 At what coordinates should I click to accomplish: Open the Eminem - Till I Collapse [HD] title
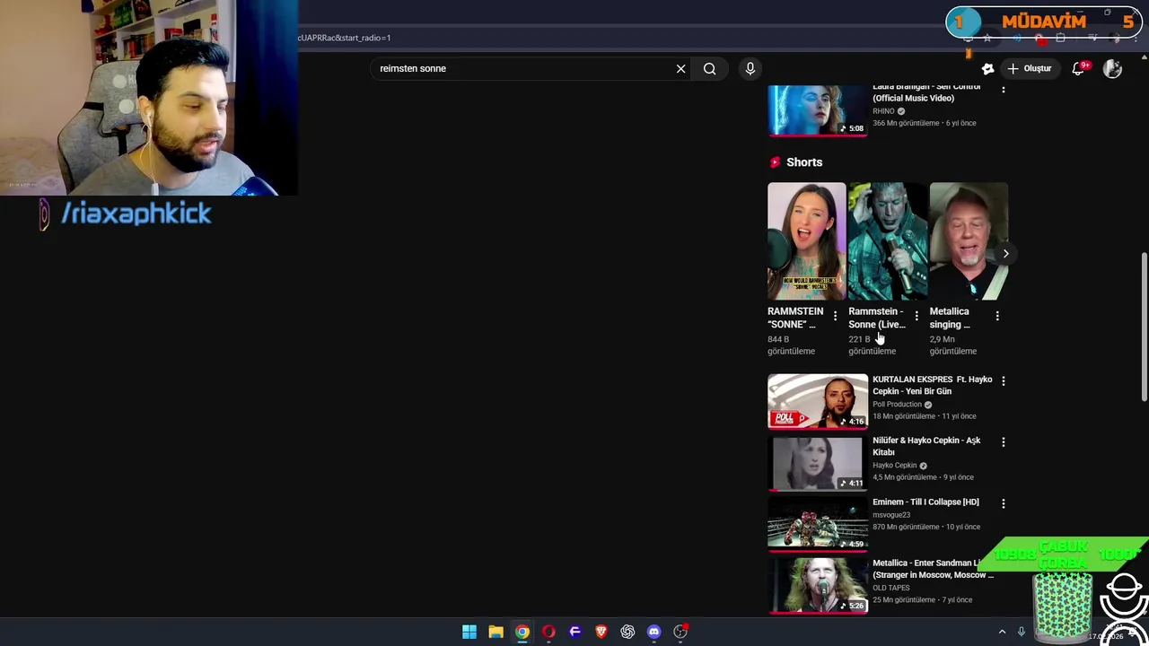click(x=925, y=502)
